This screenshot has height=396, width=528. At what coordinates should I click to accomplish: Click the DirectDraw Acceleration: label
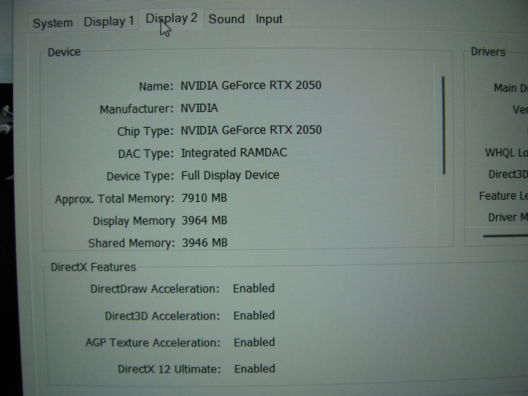[x=155, y=289]
